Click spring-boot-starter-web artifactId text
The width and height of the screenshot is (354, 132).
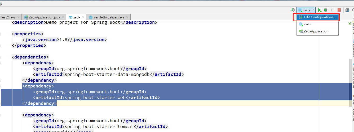[95, 97]
